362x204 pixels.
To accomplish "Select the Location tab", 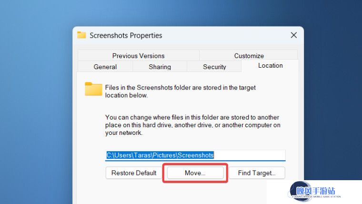I will 270,66.
